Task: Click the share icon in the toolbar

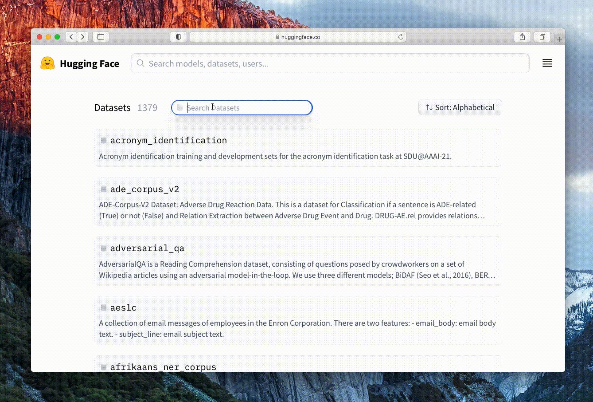Action: [522, 37]
